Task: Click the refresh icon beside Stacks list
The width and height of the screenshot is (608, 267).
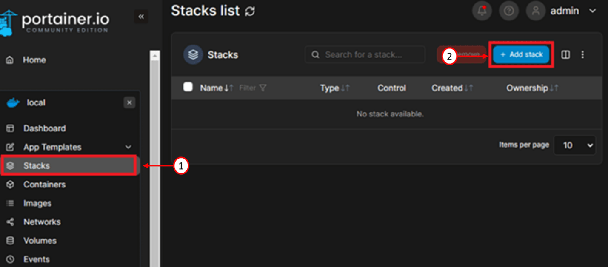Action: point(250,11)
